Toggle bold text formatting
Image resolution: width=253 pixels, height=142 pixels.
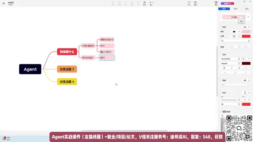224,68
